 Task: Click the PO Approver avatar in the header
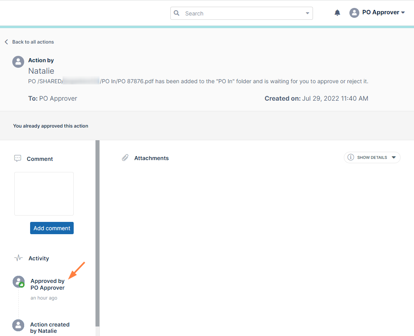coord(354,13)
